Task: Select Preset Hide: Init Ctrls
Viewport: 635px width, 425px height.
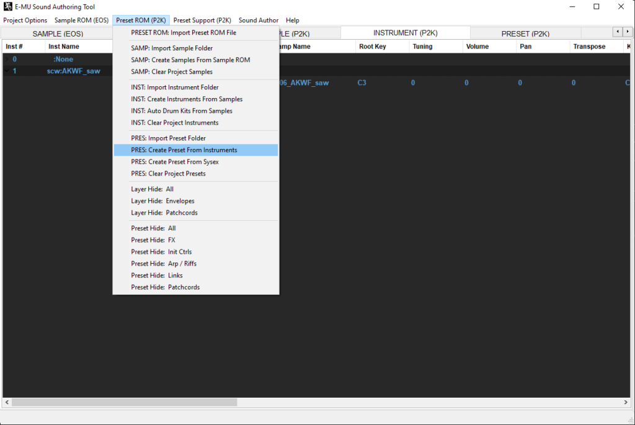Action: (x=196, y=252)
